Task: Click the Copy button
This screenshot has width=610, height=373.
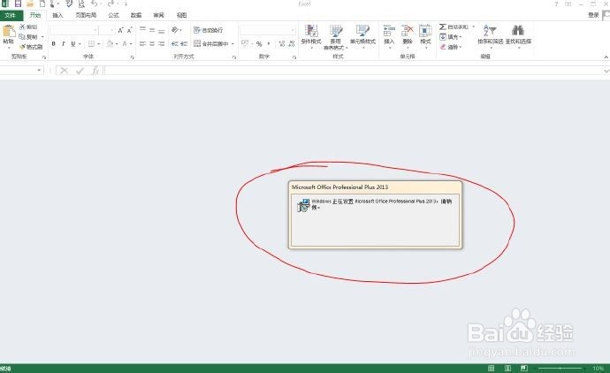Action: point(28,37)
